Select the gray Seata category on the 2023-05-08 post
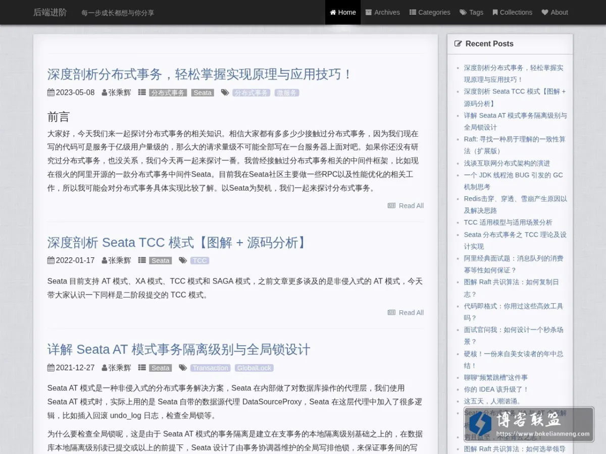This screenshot has width=606, height=454. point(203,93)
